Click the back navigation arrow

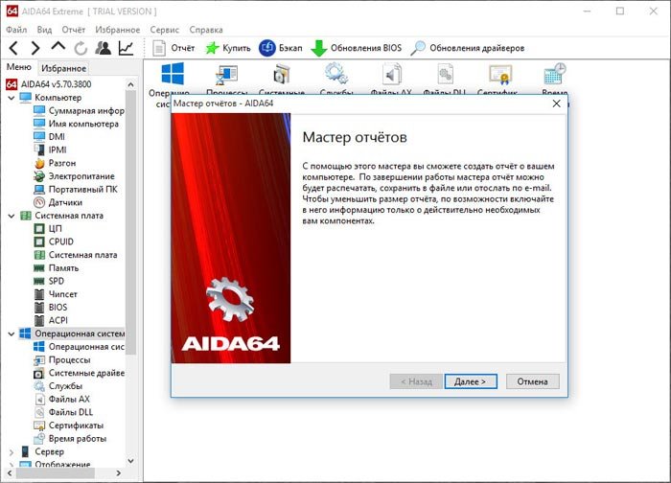tap(13, 48)
